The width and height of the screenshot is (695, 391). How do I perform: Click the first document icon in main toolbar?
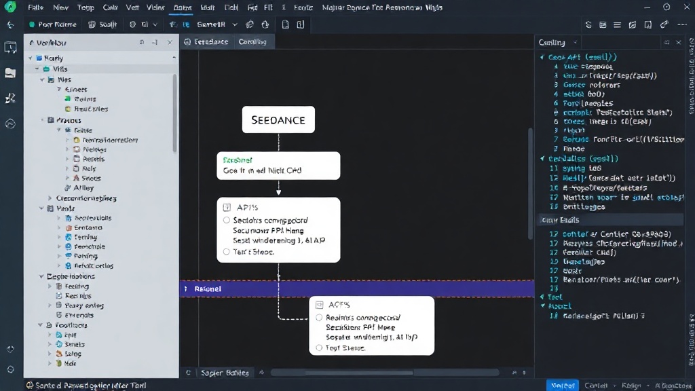point(286,24)
